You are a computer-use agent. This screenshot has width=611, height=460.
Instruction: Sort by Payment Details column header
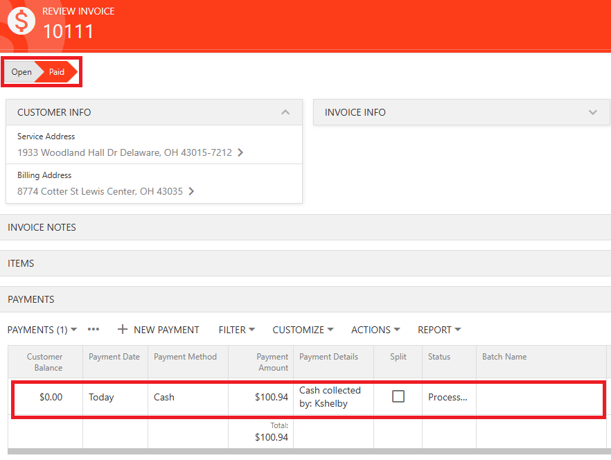tap(334, 362)
